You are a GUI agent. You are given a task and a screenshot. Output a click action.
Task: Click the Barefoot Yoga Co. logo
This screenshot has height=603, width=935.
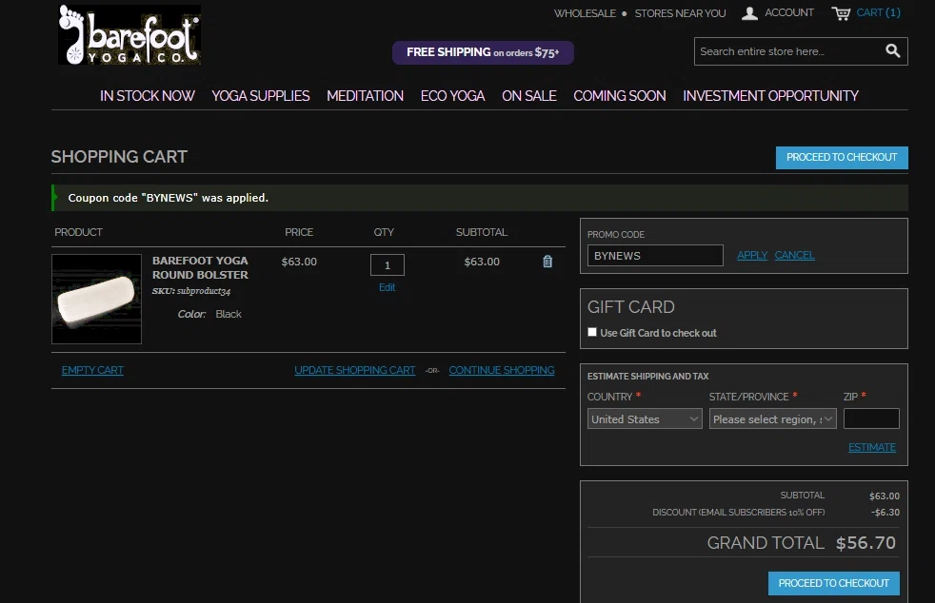129,34
